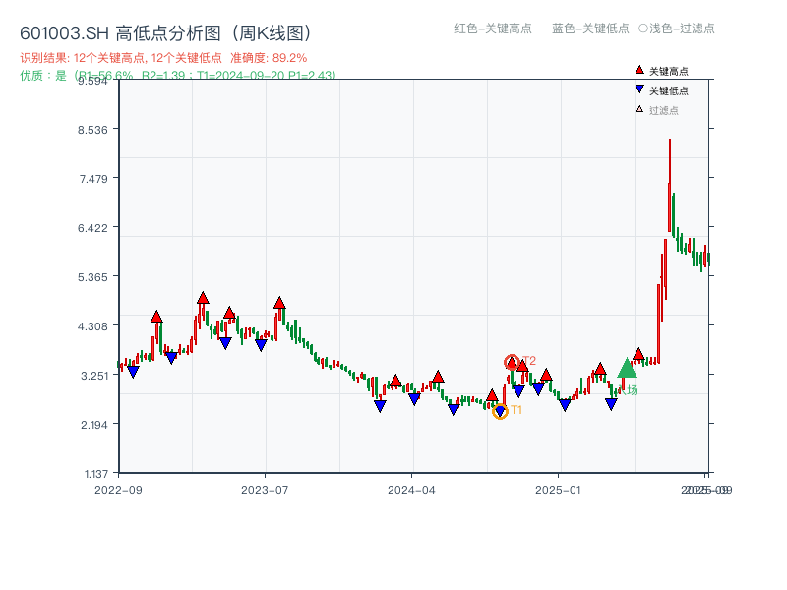Click the red 识别结果 accuracy summary line
The height and width of the screenshot is (590, 787).
163,58
